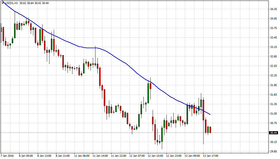Click the 30.75 price axis label
The image size is (280, 159).
[273, 123]
